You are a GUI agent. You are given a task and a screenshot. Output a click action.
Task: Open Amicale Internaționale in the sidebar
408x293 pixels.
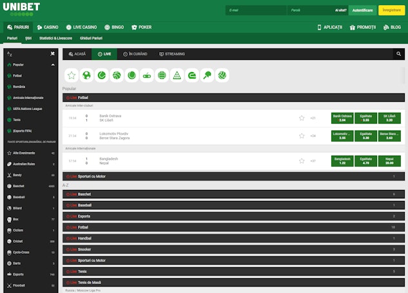coord(31,98)
